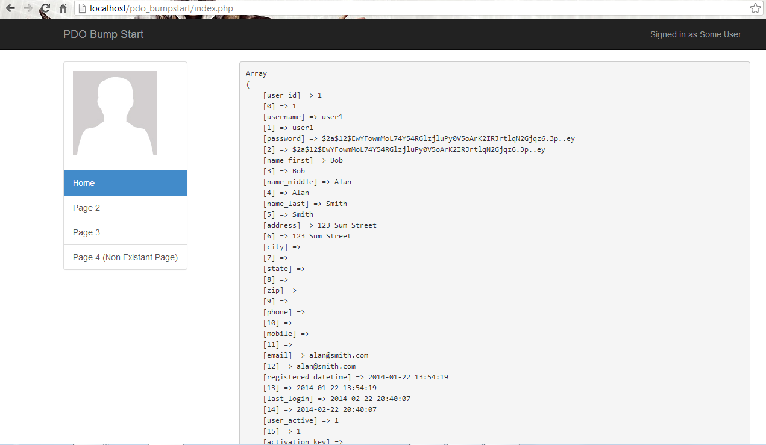Click the [4] => Alan line
The height and width of the screenshot is (445, 766).
click(286, 193)
